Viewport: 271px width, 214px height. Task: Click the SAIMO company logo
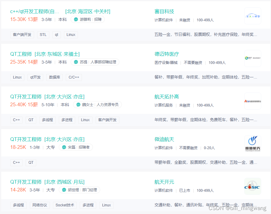coord(252,16)
